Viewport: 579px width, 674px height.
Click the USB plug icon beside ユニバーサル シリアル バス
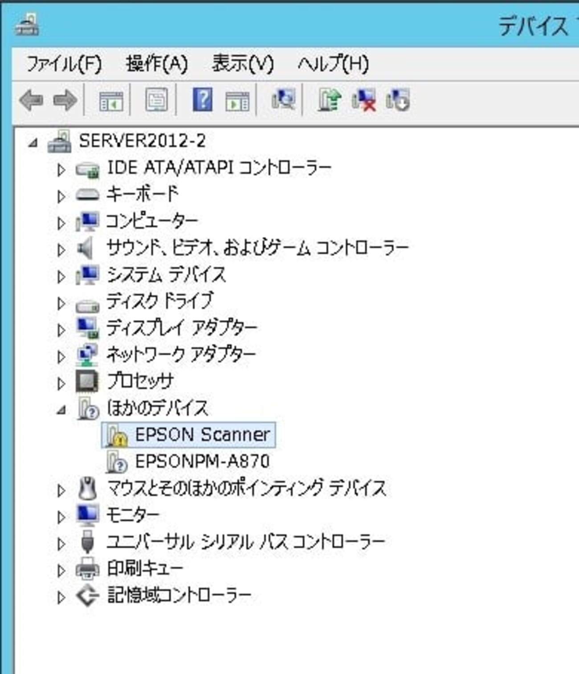point(87,542)
